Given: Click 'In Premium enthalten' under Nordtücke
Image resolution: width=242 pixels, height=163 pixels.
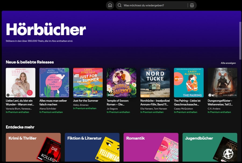Looking at the screenshot, I should pyautogui.click(x=152, y=112).
